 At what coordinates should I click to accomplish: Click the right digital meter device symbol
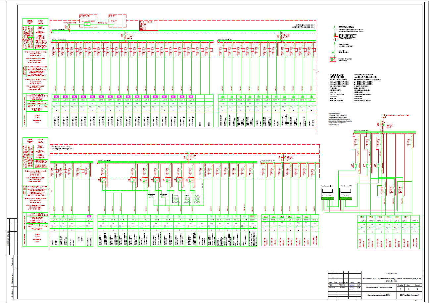[345, 194]
